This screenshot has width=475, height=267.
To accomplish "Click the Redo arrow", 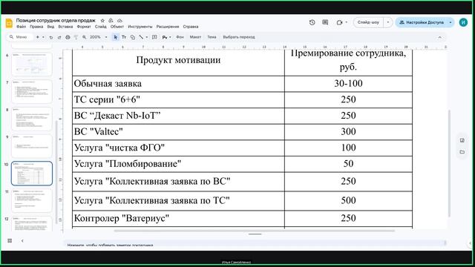I will click(59, 37).
